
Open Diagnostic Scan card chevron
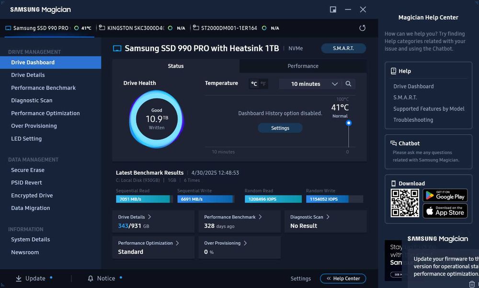[328, 217]
